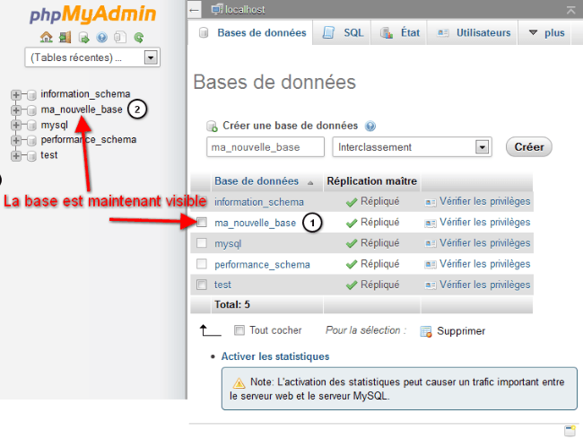Select ma_nouvelle_base in the navigation tree
The width and height of the screenshot is (583, 448).
tap(82, 110)
